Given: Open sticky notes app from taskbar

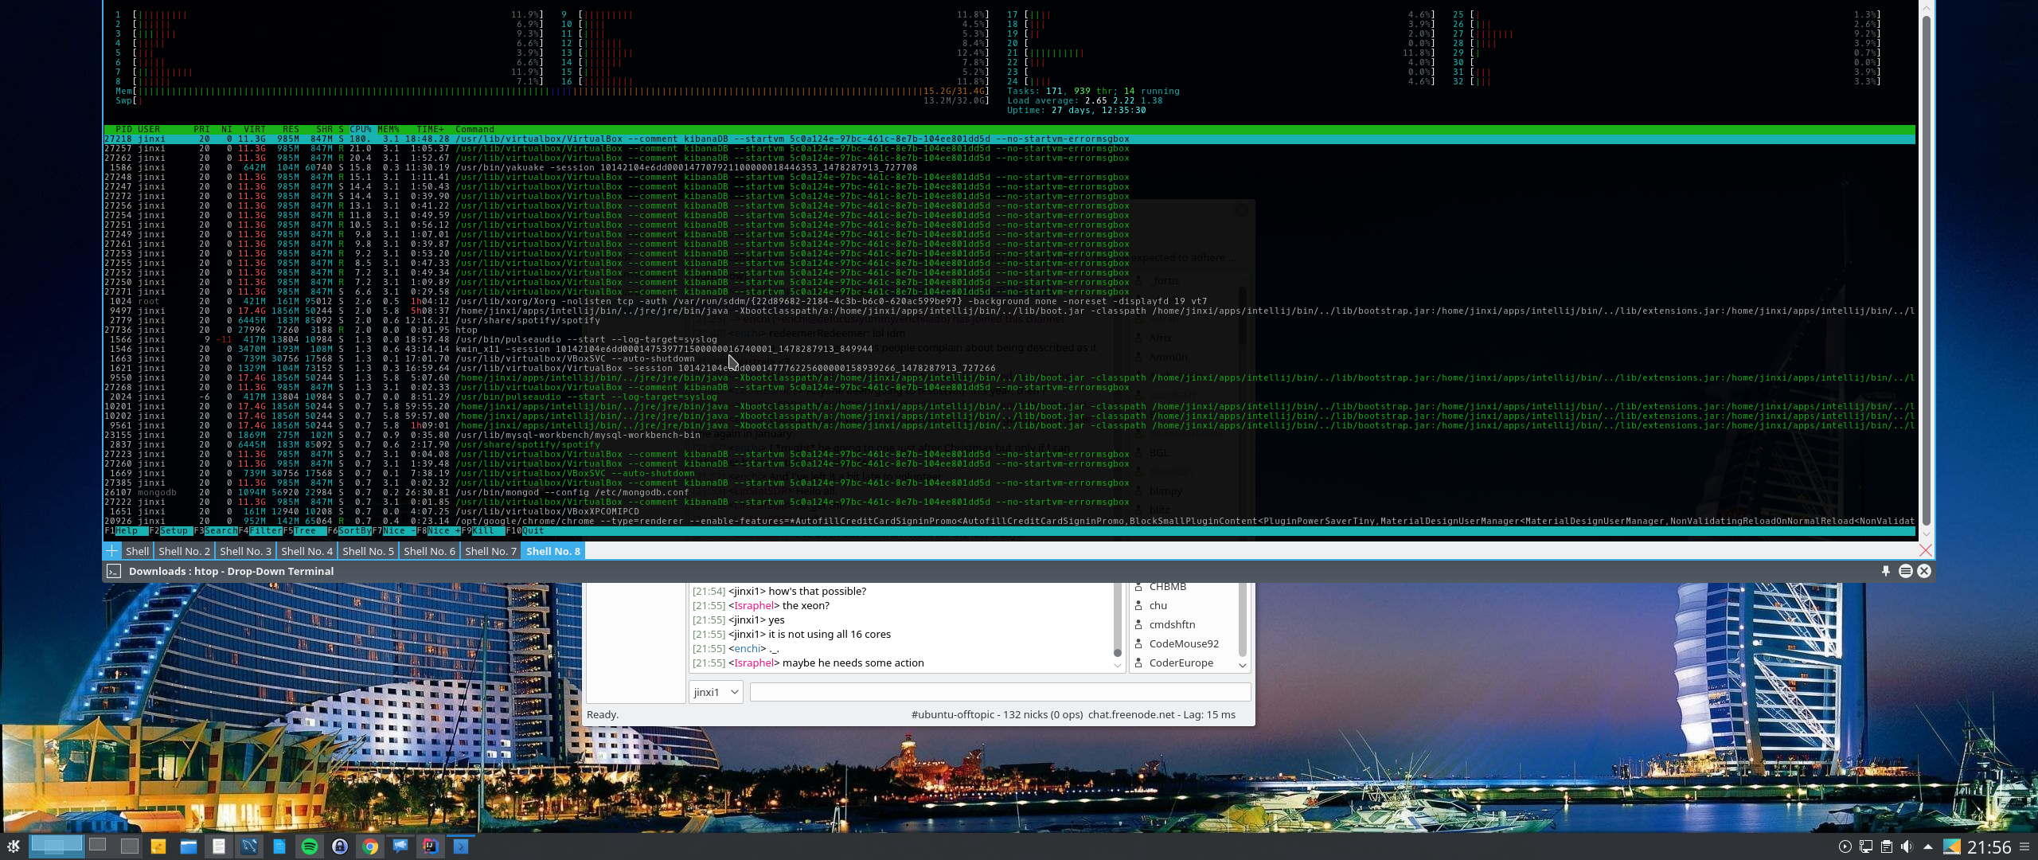Looking at the screenshot, I should pos(158,846).
